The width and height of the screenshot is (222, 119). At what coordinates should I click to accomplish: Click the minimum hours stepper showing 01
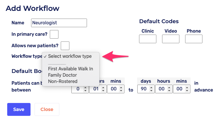click(96, 89)
